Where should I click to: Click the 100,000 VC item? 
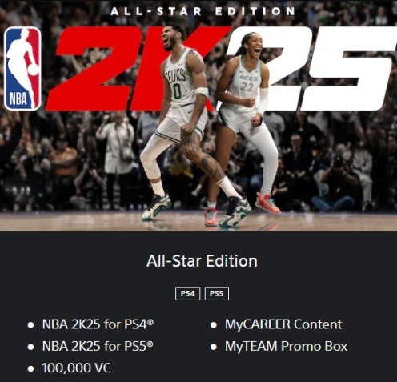pyautogui.click(x=76, y=368)
